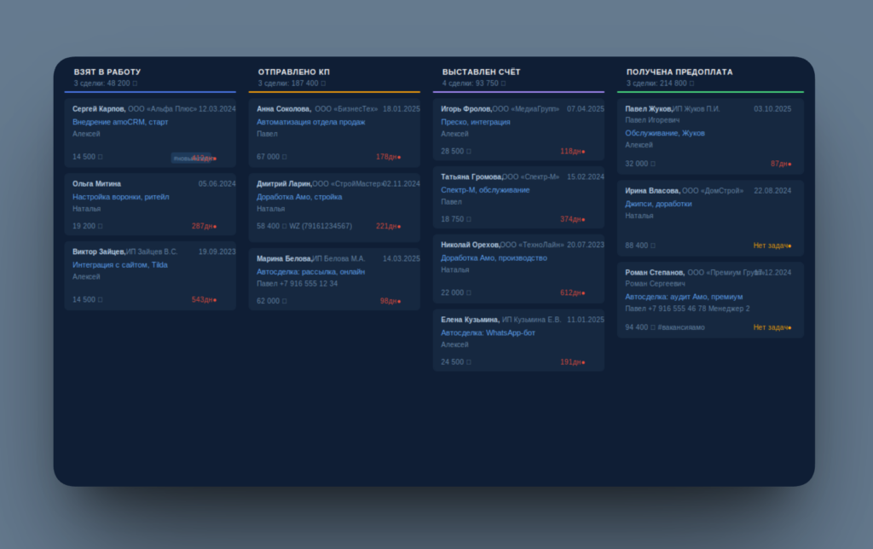Image resolution: width=873 pixels, height=549 pixels.
Task: Open deal Обслуживание, Жуков
Action: click(665, 133)
